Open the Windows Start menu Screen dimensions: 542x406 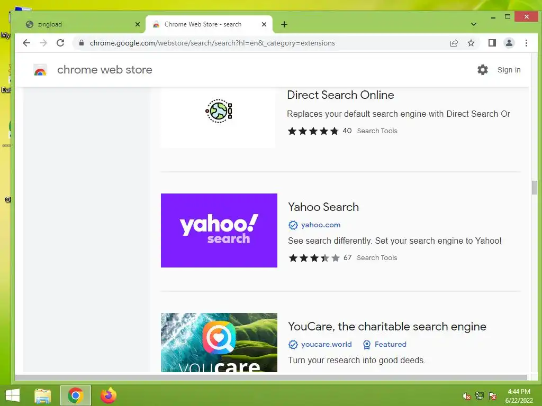13,395
